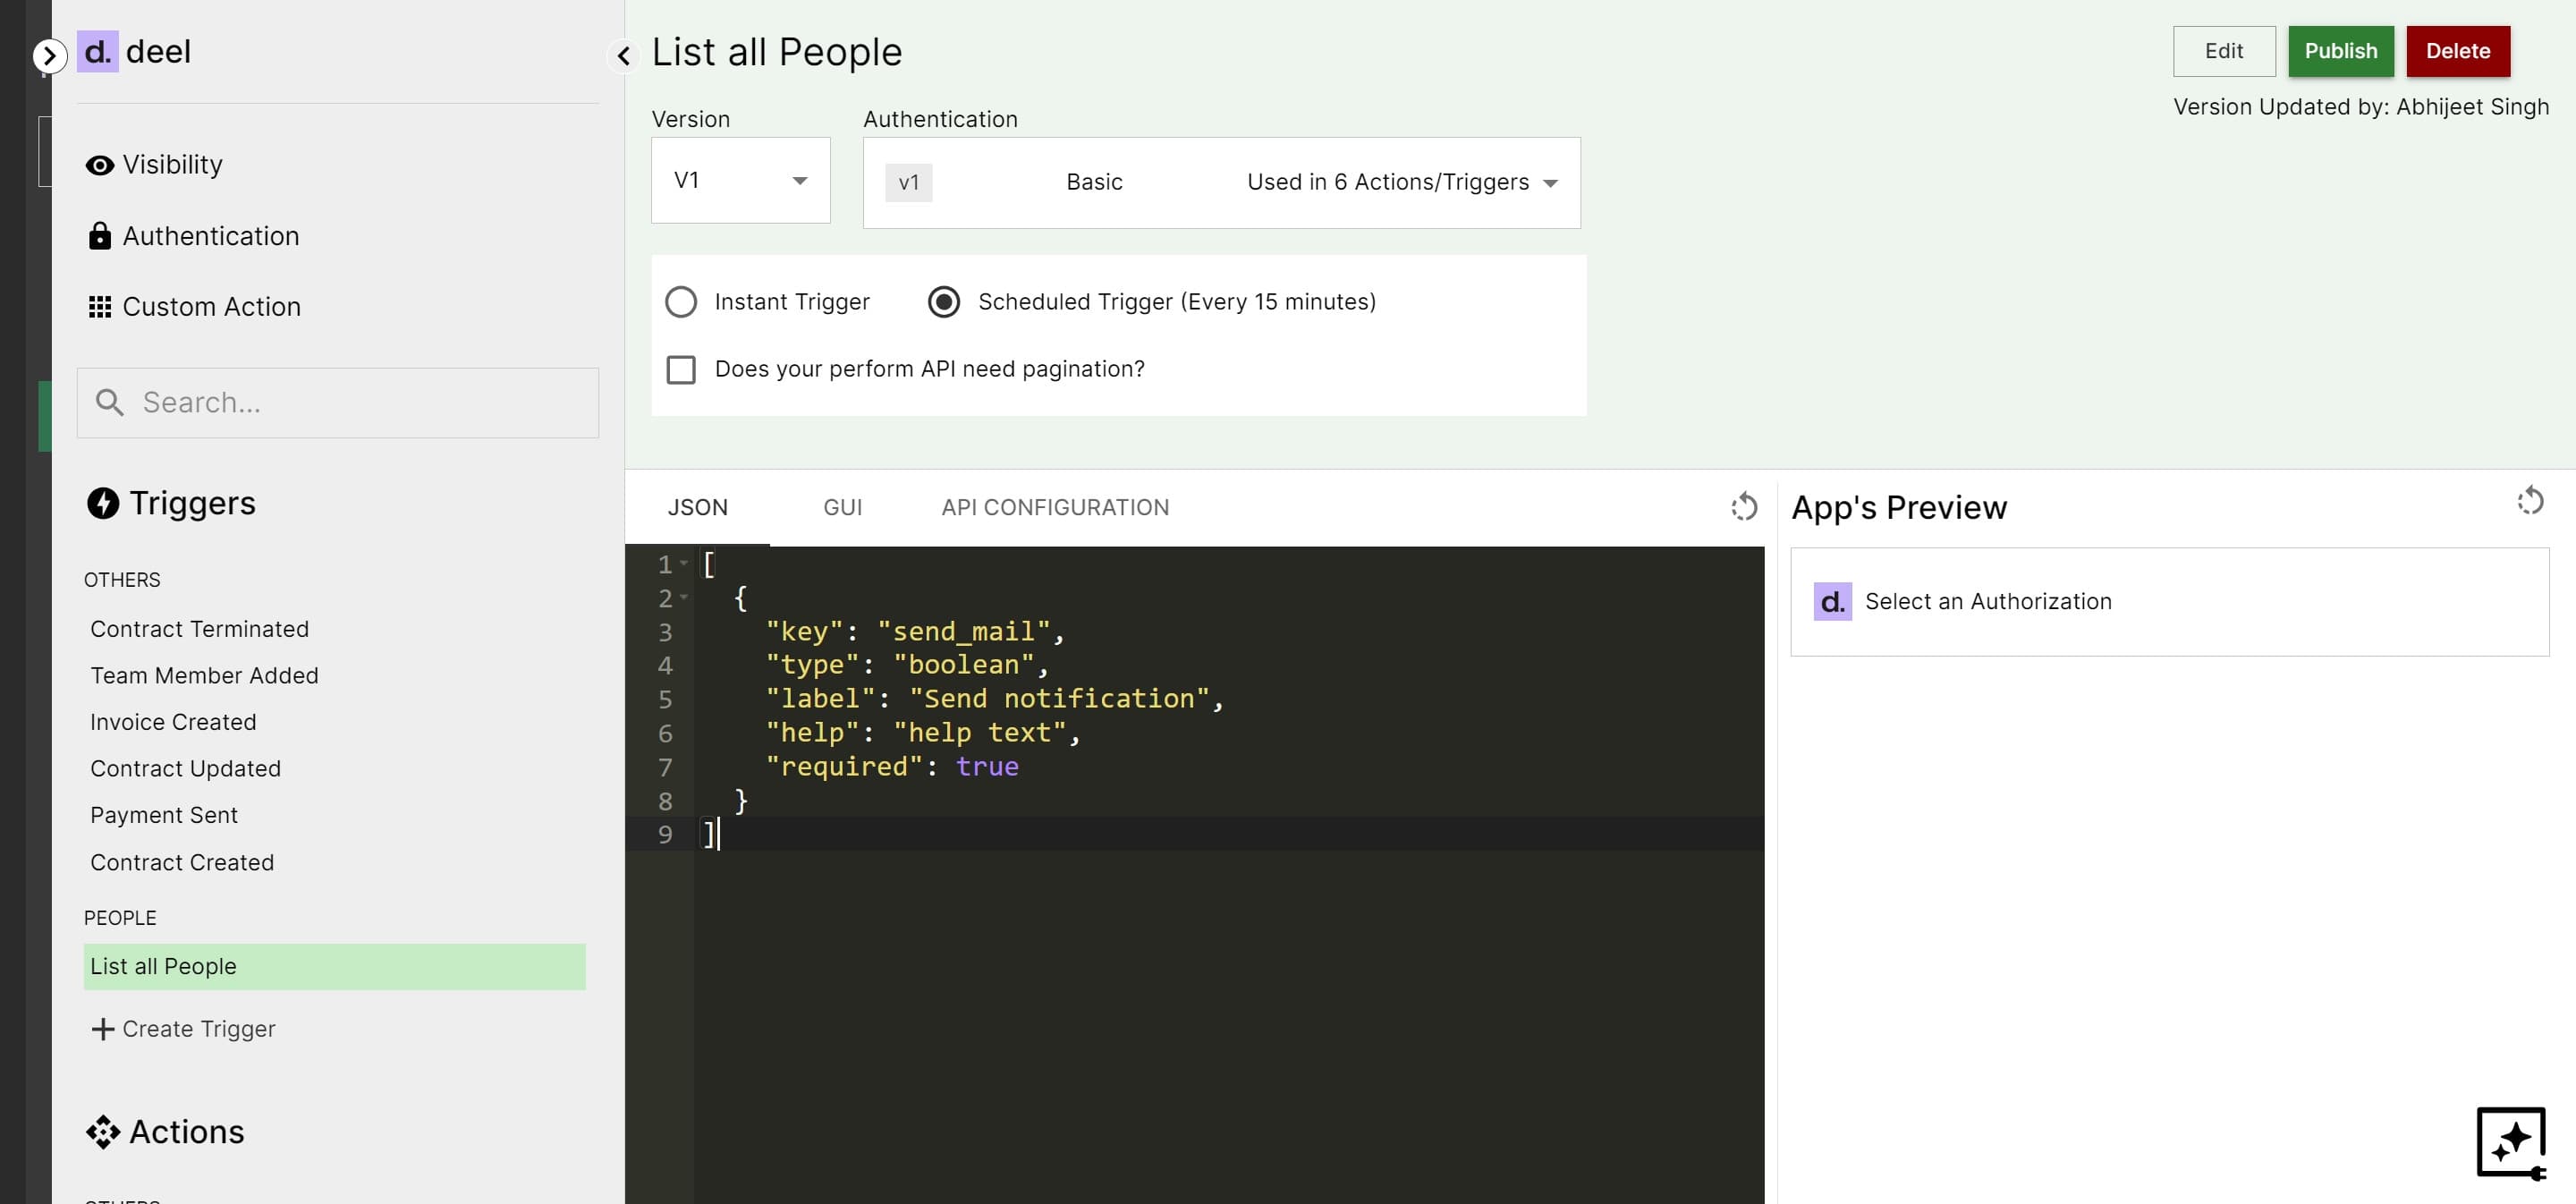Open Payment Sent trigger

coord(164,815)
